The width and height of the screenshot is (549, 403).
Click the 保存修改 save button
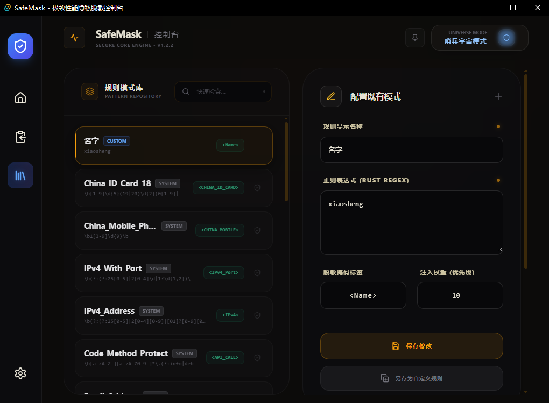tap(411, 346)
